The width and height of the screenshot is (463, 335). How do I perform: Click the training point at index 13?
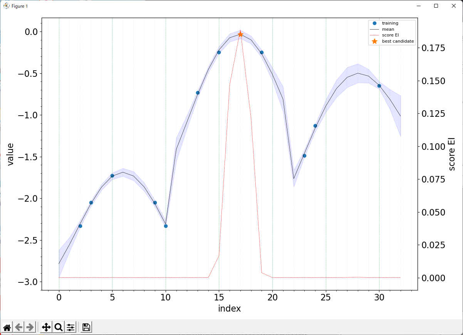(x=198, y=93)
